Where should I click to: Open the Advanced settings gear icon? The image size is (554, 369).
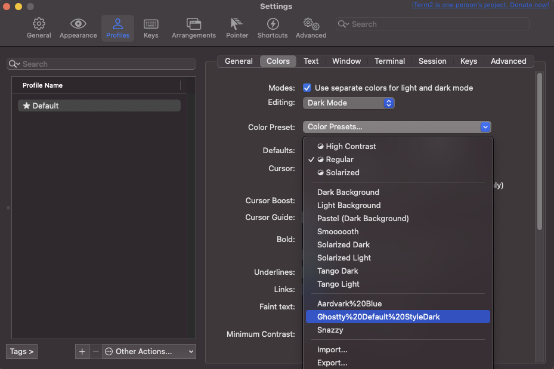(x=311, y=24)
